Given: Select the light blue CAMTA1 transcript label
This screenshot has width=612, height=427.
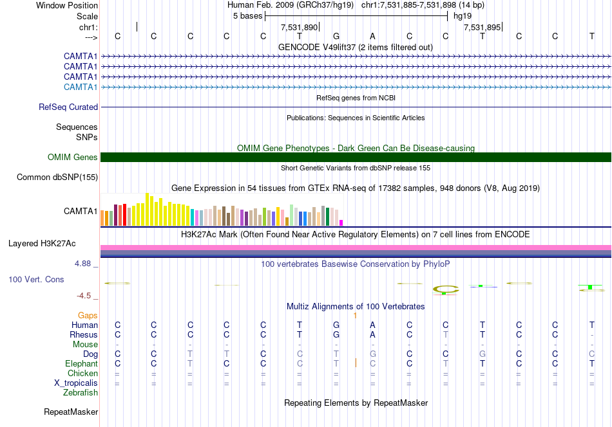Looking at the screenshot, I should tap(81, 87).
